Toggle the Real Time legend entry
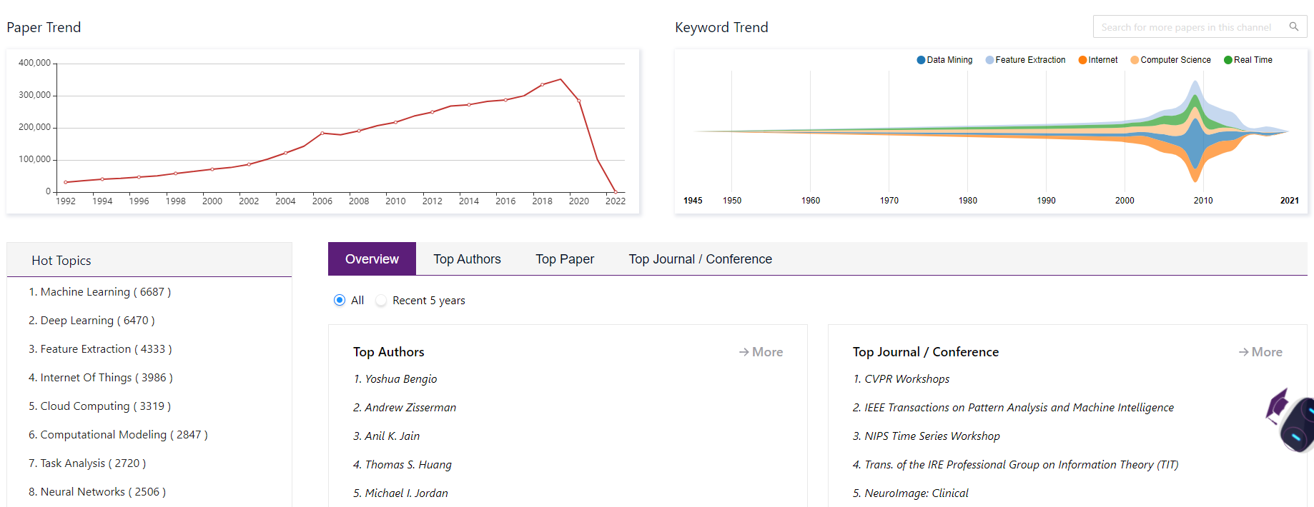Screen dimensions: 1314x507 (x=1248, y=60)
